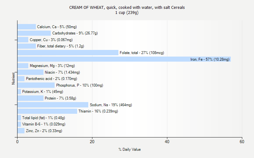Select the Zinc, Zn label
This screenshot has width=254, height=158.
pyautogui.click(x=44, y=131)
